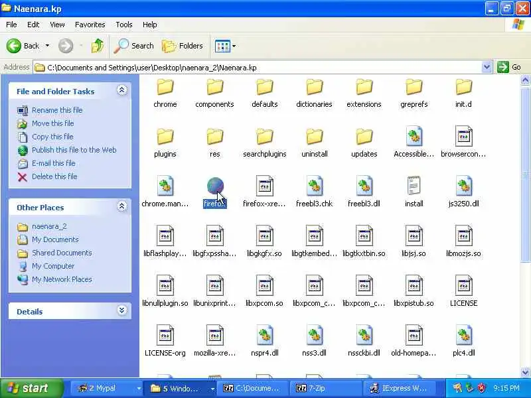Select the chrome folder icon

coord(165,87)
